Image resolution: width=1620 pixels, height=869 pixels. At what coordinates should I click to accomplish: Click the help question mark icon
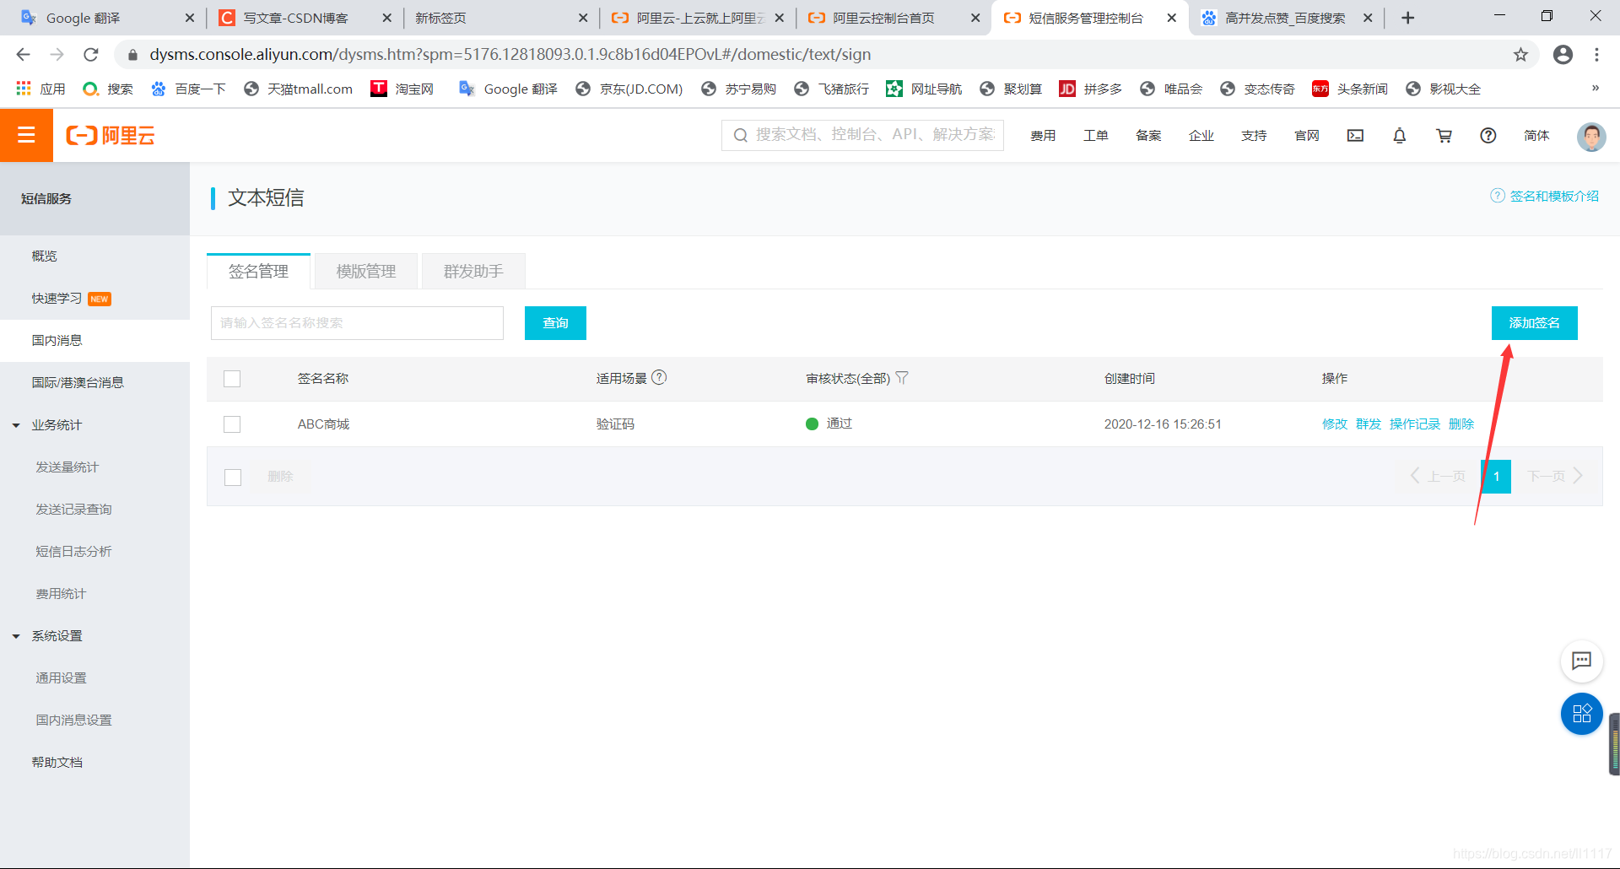point(1488,135)
